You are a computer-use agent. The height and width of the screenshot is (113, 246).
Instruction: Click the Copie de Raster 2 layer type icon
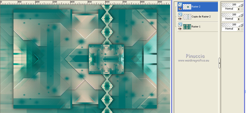(x=180, y=15)
